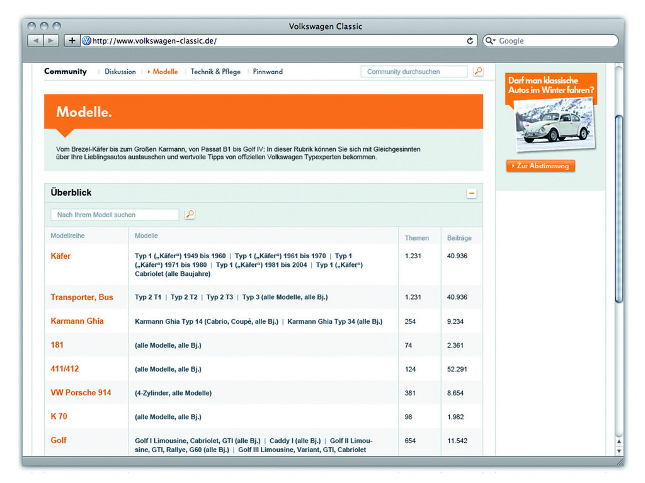Click K 70 Beiträge value 1.982

tap(455, 417)
